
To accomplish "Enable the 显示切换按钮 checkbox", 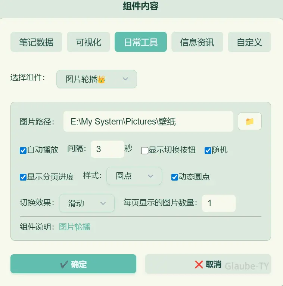I will click(144, 151).
